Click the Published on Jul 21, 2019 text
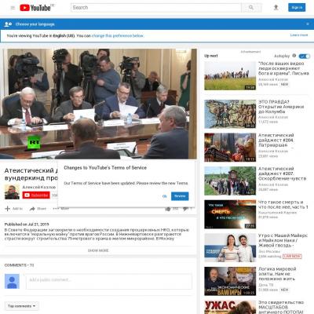Viewport: 314px width, 314px height. click(x=27, y=225)
